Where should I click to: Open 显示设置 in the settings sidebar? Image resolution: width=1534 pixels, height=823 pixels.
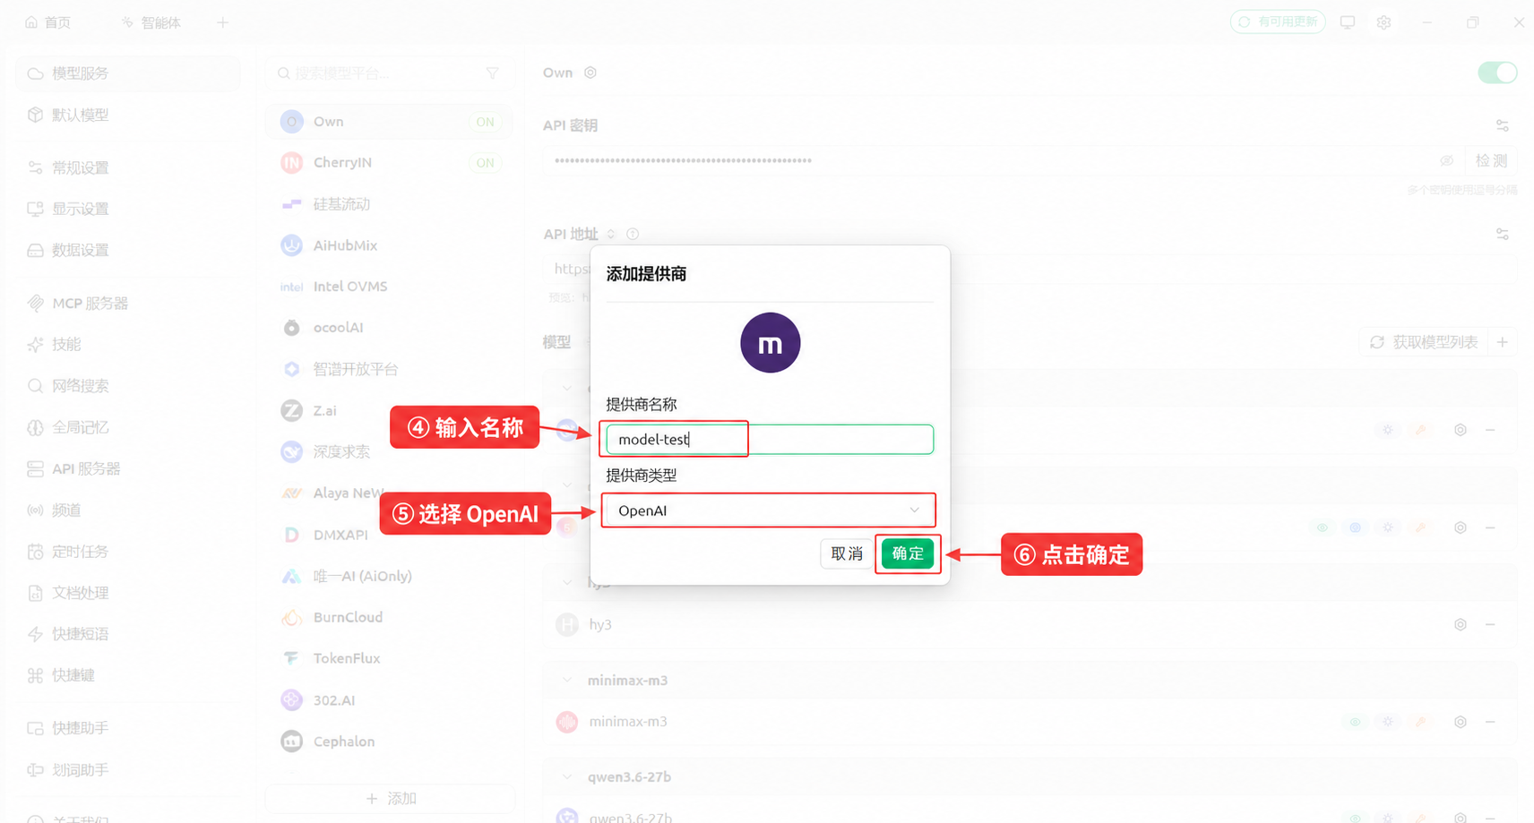[x=128, y=209]
